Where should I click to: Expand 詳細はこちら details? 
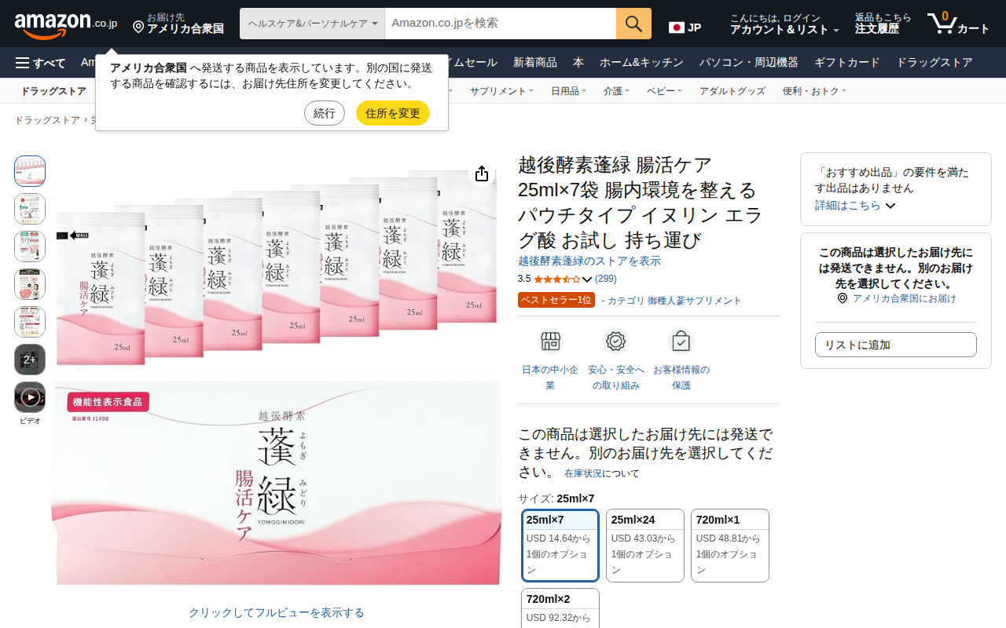[x=855, y=206]
